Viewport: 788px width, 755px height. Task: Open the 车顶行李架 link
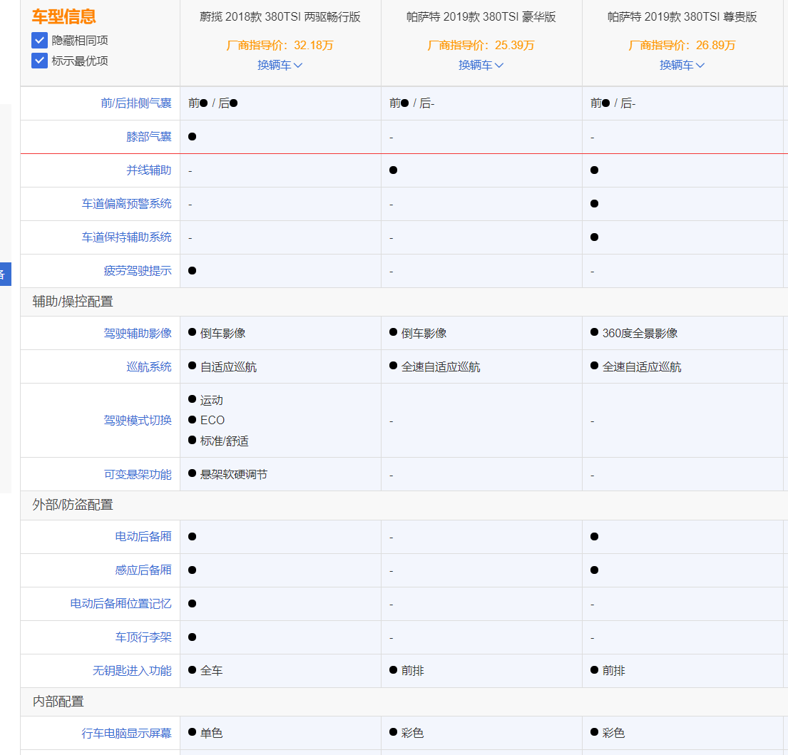(143, 637)
